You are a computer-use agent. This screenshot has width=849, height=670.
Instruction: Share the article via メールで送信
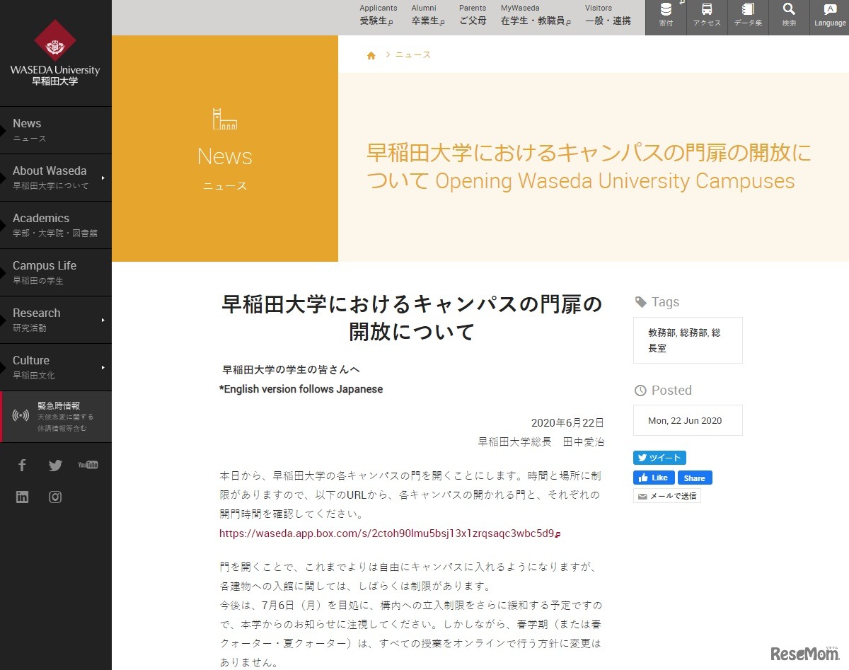[666, 495]
